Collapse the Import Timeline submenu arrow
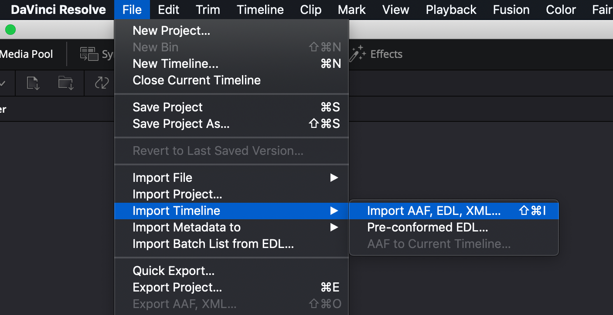The image size is (613, 315). pos(334,211)
